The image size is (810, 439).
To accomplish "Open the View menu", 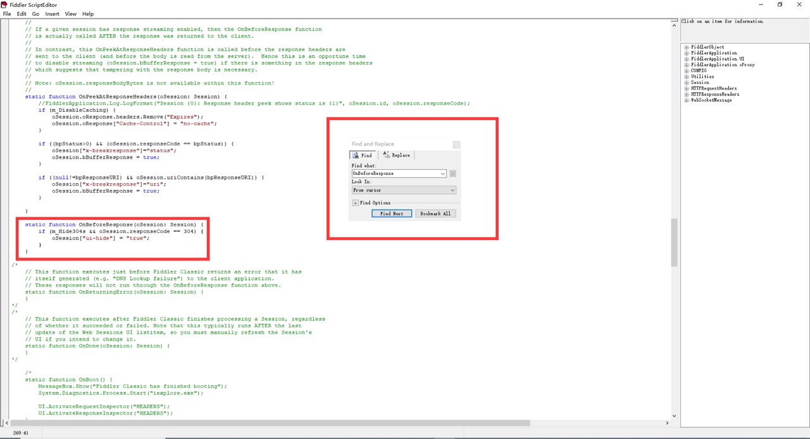I will 71,13.
